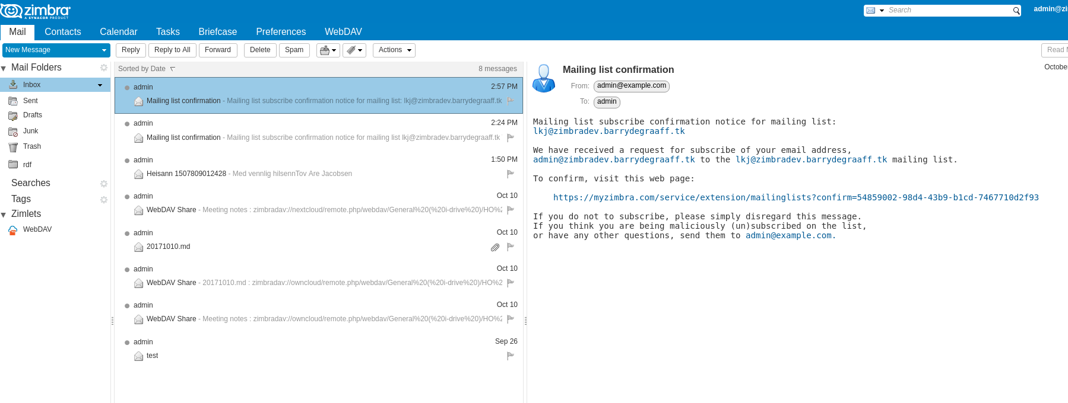Click the tag icon in the toolbar

(x=351, y=50)
